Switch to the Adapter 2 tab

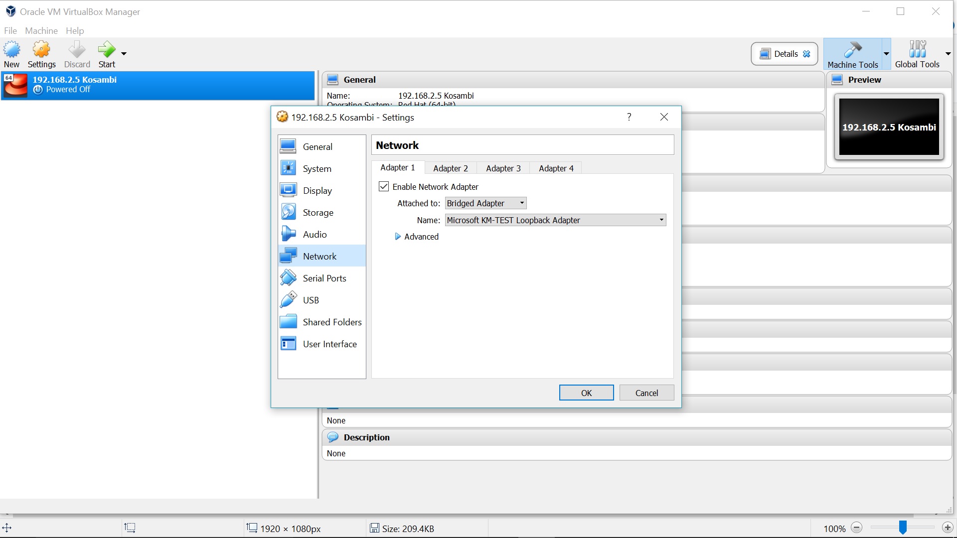(x=450, y=168)
